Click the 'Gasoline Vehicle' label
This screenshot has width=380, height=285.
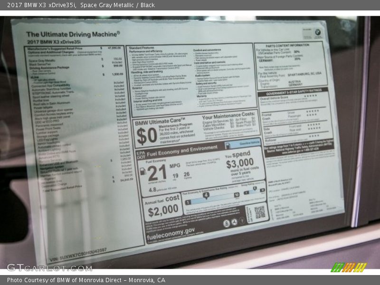[x=249, y=143]
